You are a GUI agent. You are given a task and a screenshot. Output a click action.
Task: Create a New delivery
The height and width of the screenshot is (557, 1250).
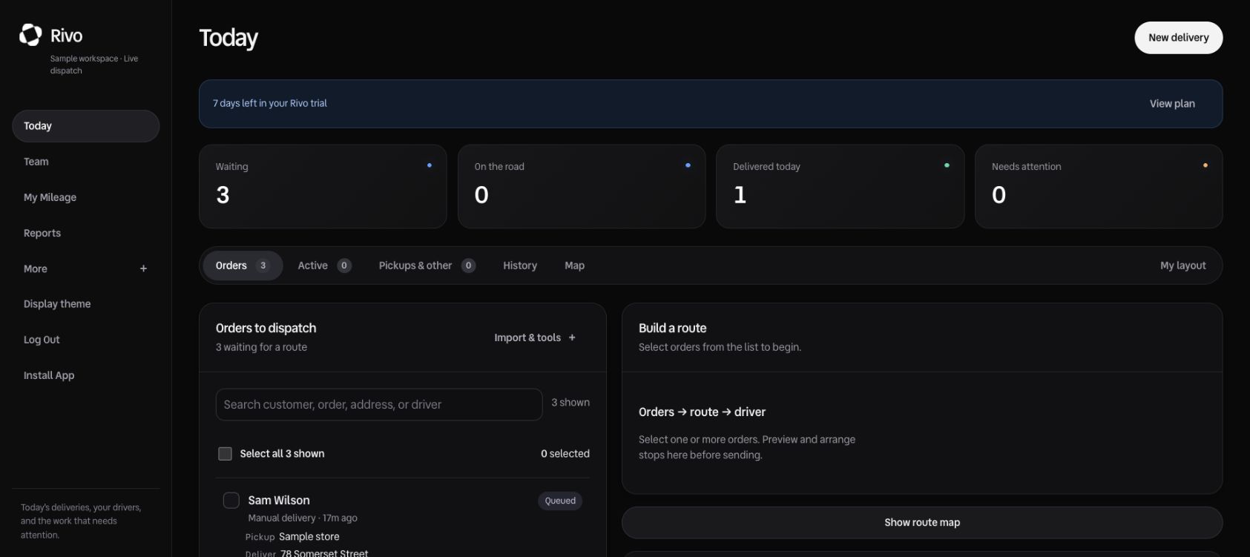click(x=1179, y=38)
